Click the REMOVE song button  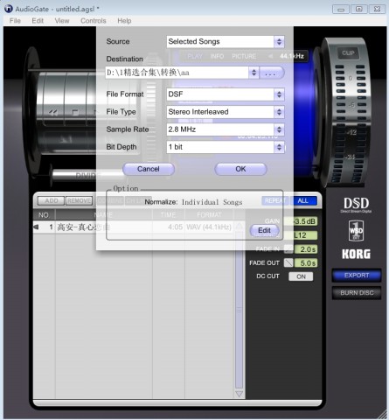click(x=79, y=201)
